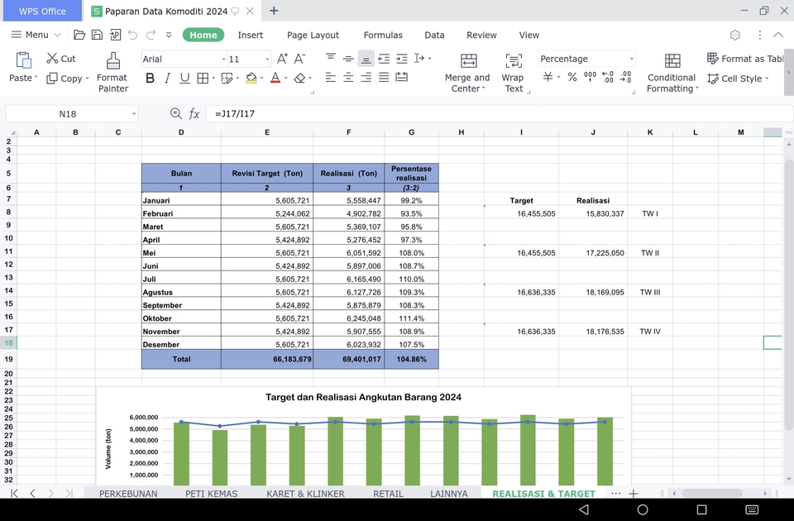This screenshot has height=521, width=794.
Task: Click the Increase Decimal icon
Action: [x=608, y=76]
